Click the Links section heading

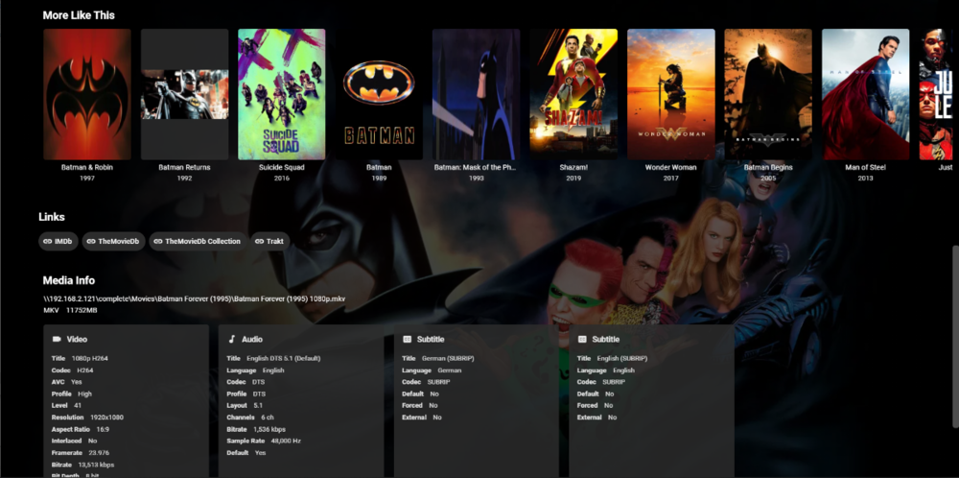[52, 217]
